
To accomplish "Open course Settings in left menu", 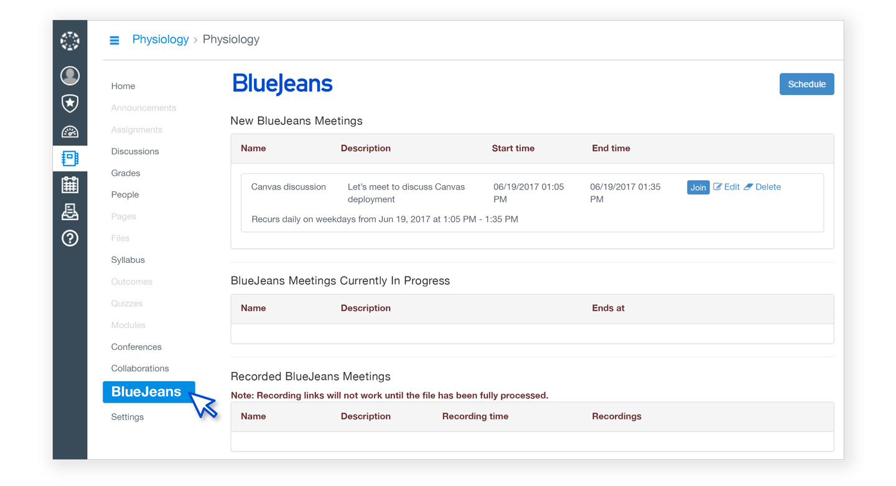I will (128, 417).
